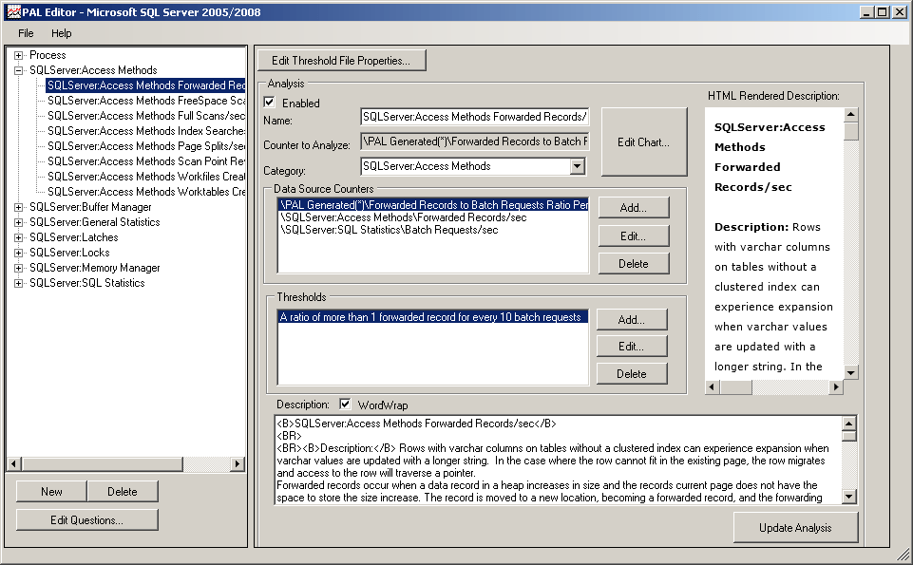This screenshot has height=565, width=913.
Task: Open the File menu
Action: (x=26, y=33)
